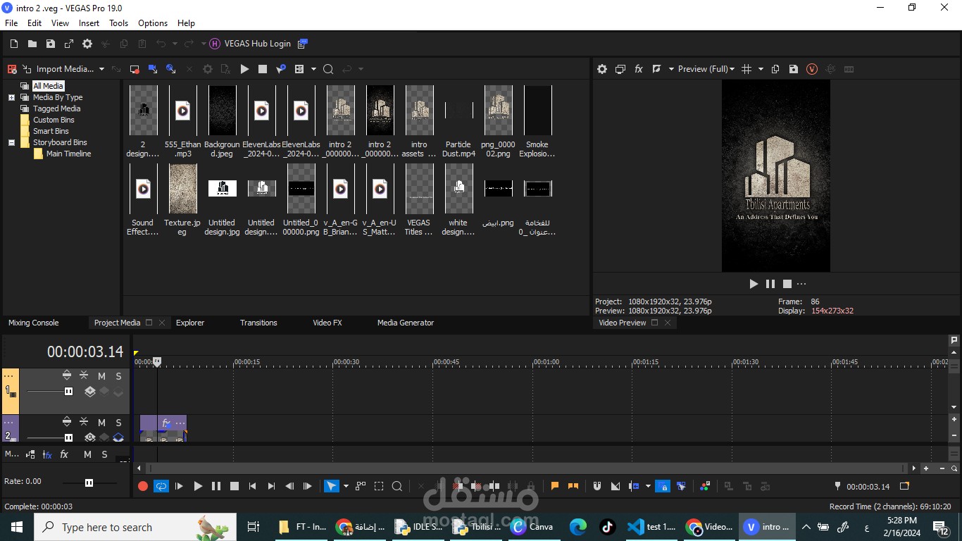Click the Render As export icon
Viewport: 962px width, 541px height.
(69, 44)
